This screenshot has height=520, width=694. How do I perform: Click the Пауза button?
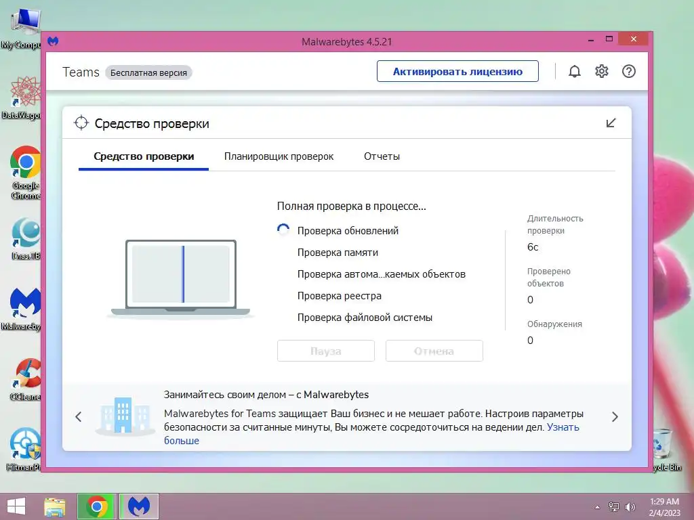point(326,351)
